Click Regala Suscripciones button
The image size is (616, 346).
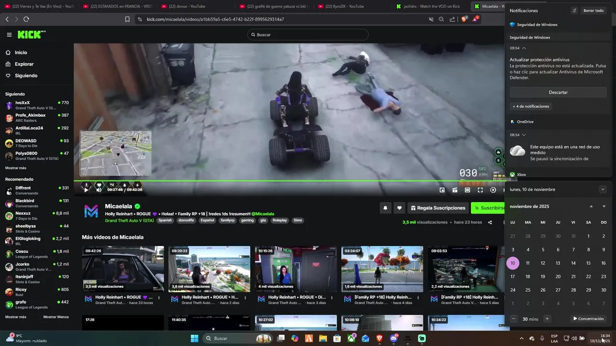438,208
